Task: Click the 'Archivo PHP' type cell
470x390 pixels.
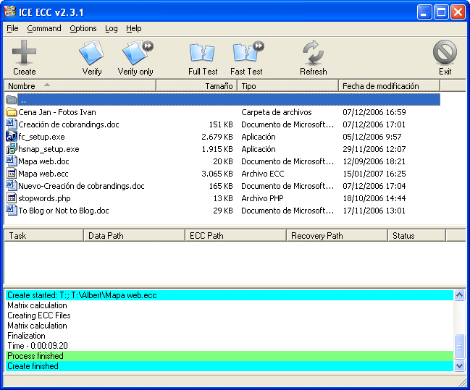Action: coord(262,198)
